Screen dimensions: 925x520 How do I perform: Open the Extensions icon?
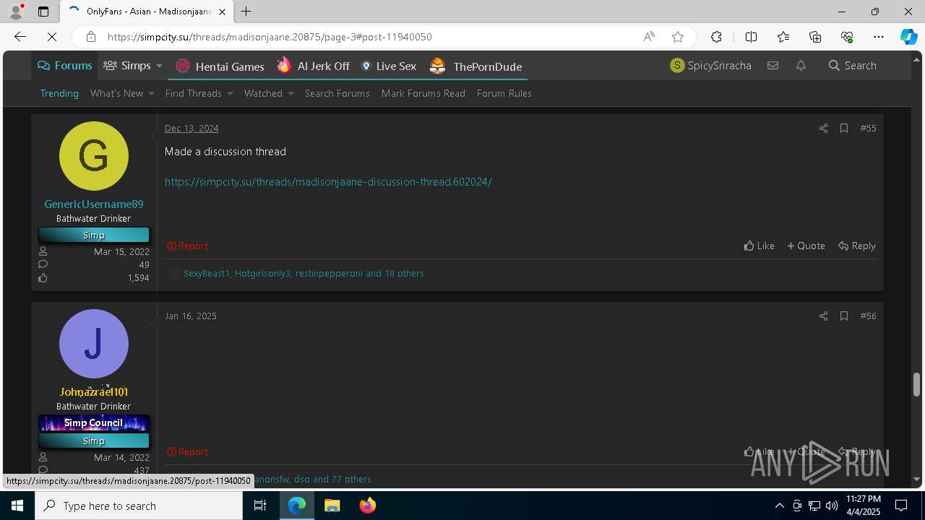(716, 37)
